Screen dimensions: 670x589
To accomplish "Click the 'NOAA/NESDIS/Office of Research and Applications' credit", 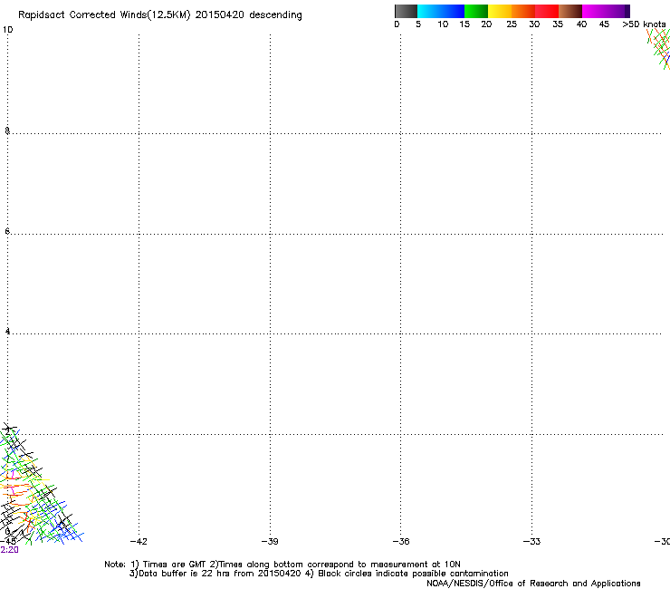I will click(533, 584).
